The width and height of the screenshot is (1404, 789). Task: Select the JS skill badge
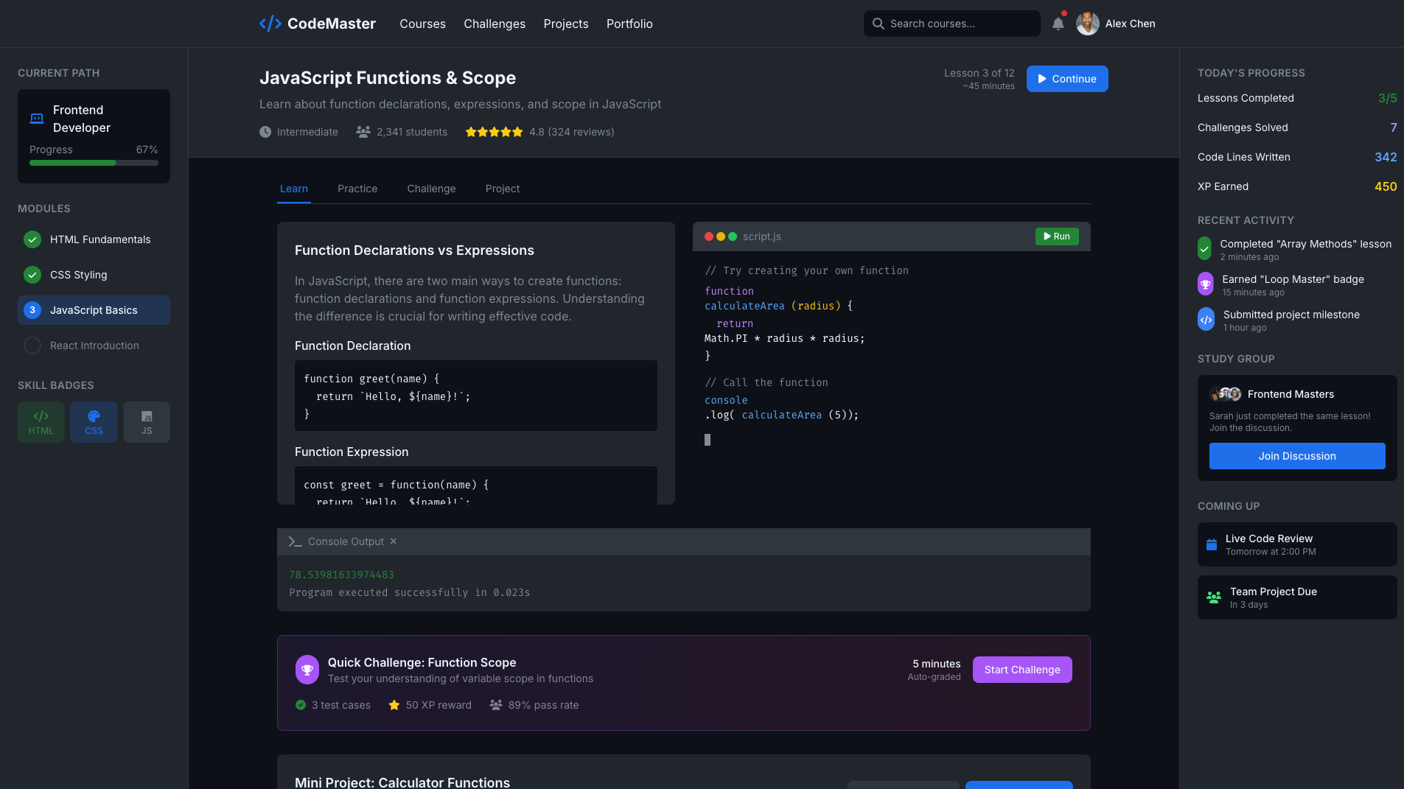tap(147, 421)
